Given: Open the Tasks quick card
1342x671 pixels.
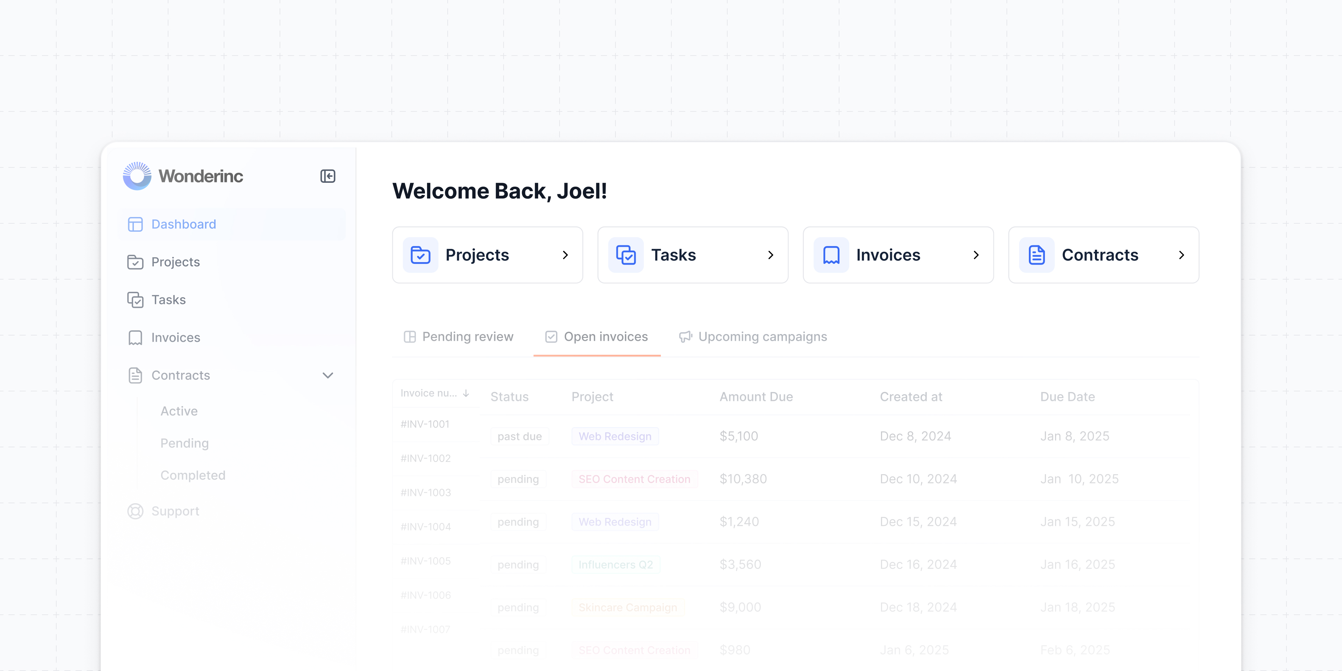Looking at the screenshot, I should tap(693, 255).
